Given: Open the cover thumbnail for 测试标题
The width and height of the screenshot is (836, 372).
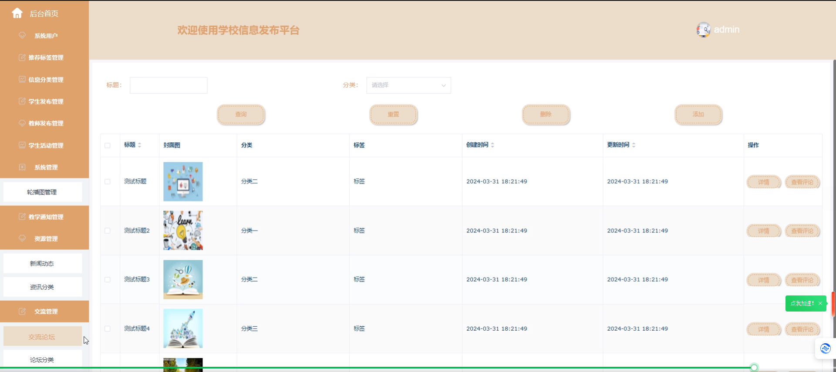Looking at the screenshot, I should click(183, 181).
